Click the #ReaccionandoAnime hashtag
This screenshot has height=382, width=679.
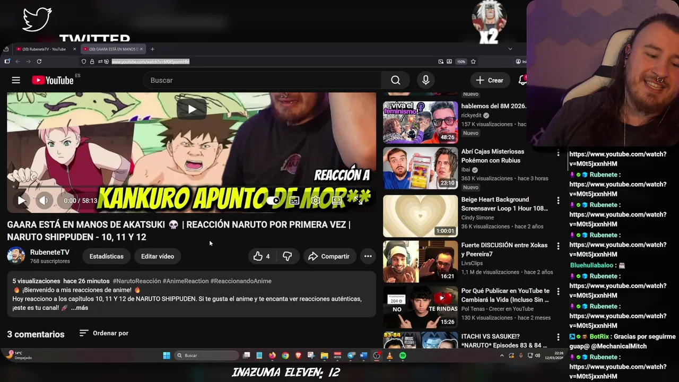241,281
